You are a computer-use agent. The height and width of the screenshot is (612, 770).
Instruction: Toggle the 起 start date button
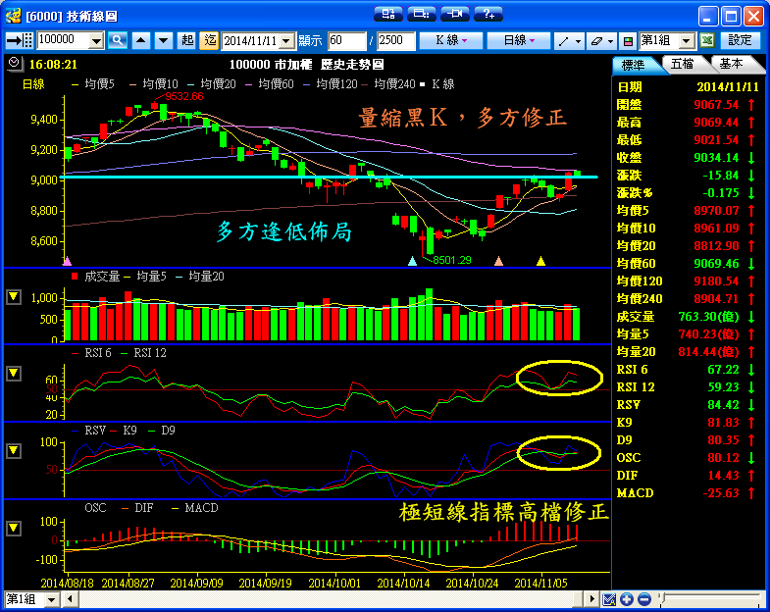tap(187, 40)
